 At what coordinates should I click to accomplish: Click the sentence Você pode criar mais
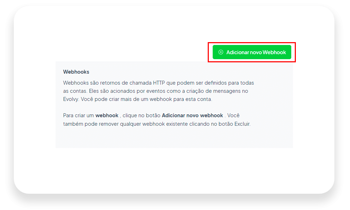(147, 99)
